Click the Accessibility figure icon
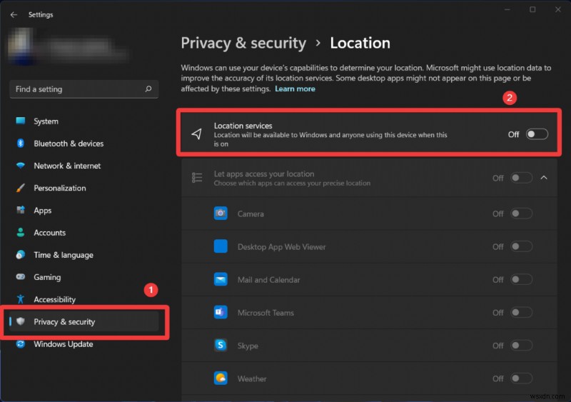The height and width of the screenshot is (402, 571). pyautogui.click(x=21, y=299)
